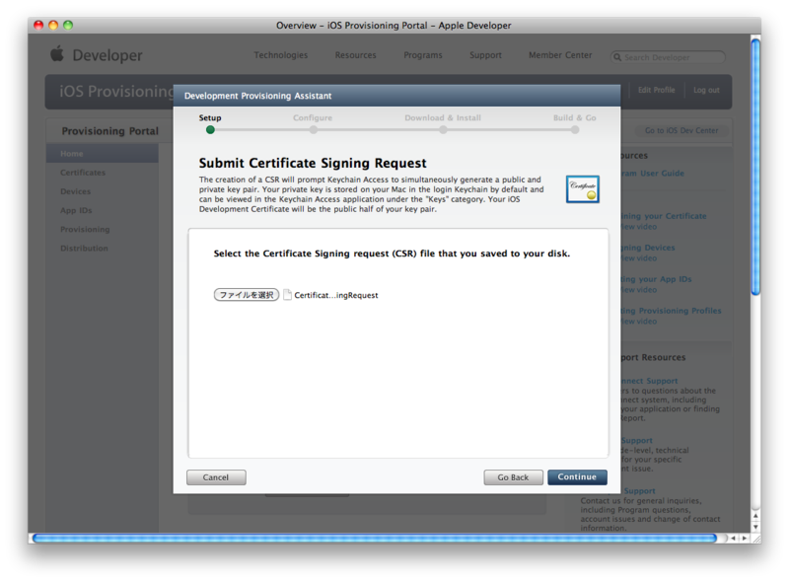
Task: Click the Go Back button
Action: 513,476
